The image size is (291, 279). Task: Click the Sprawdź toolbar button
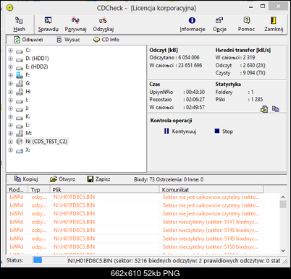[x=48, y=24]
